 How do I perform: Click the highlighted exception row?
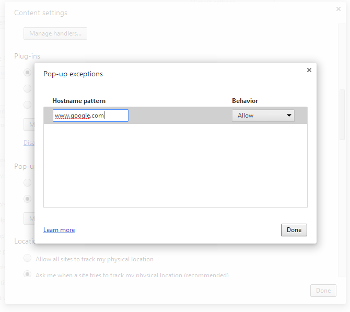[x=176, y=115]
